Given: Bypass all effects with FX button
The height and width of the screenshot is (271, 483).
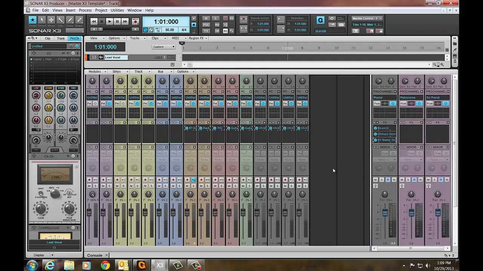Looking at the screenshot, I should pos(206,31).
